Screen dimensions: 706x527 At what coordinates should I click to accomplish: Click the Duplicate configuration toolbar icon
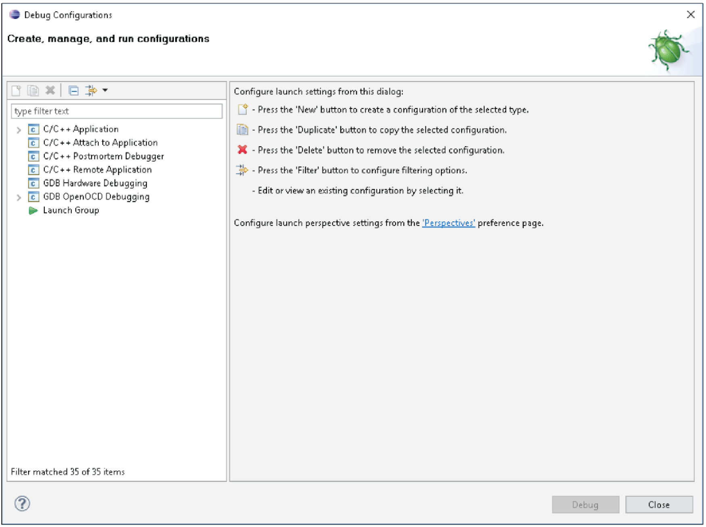pos(33,90)
